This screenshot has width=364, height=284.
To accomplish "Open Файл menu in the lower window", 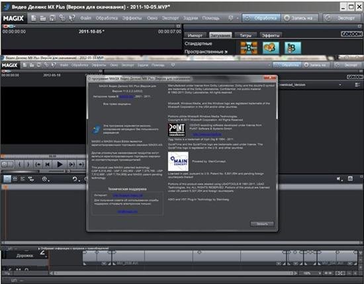I will pos(64,66).
